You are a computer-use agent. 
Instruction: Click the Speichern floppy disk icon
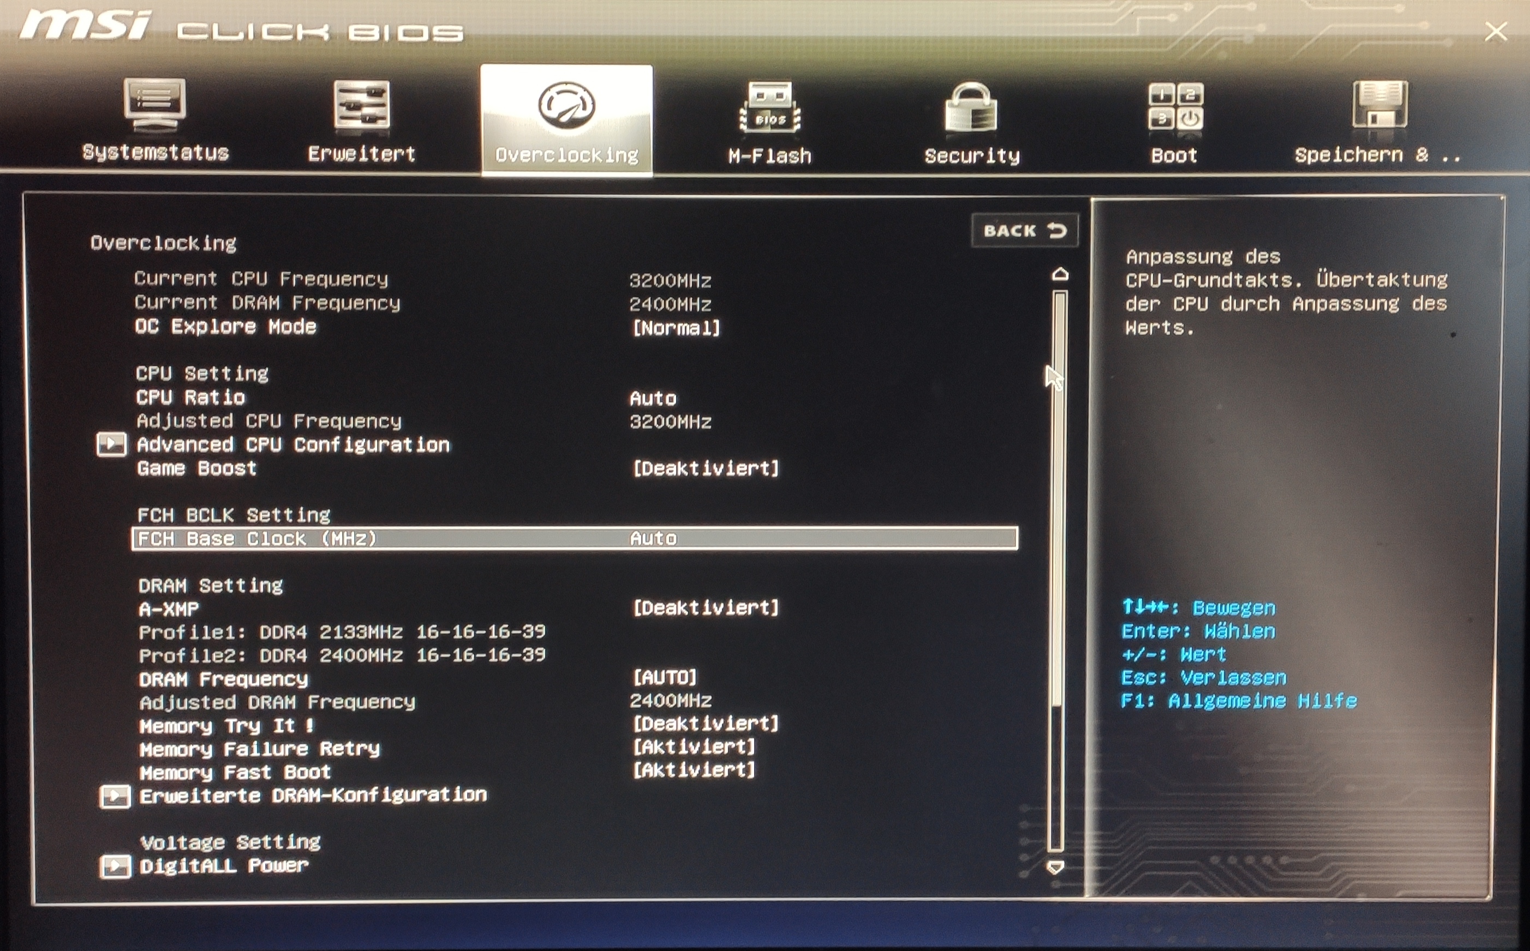point(1379,104)
